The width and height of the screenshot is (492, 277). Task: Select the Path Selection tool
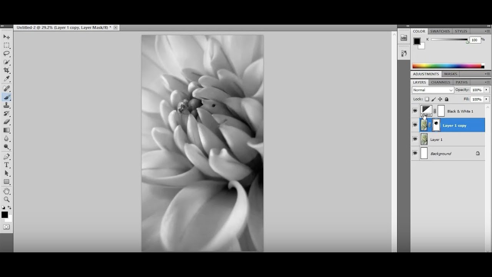point(7,173)
